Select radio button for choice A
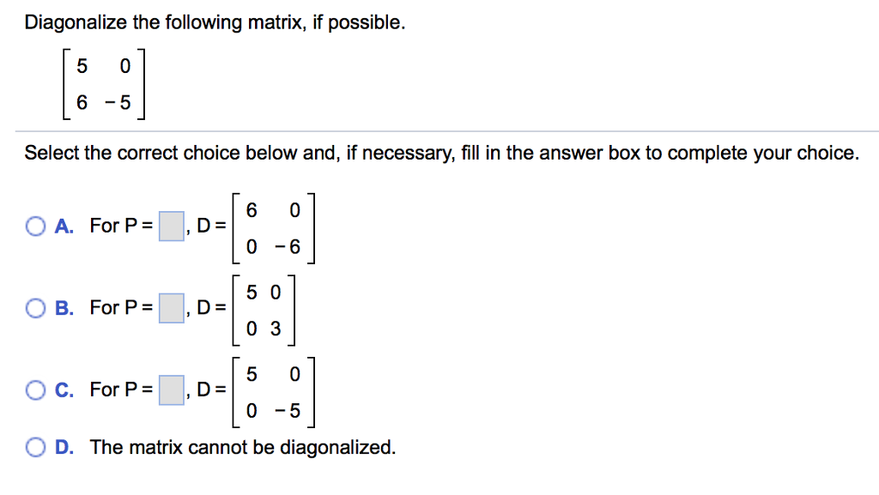 [35, 225]
